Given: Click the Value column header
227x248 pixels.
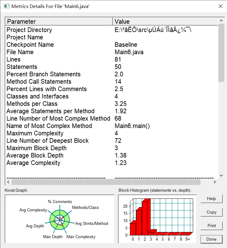Looking at the screenshot, I should click(x=165, y=21).
